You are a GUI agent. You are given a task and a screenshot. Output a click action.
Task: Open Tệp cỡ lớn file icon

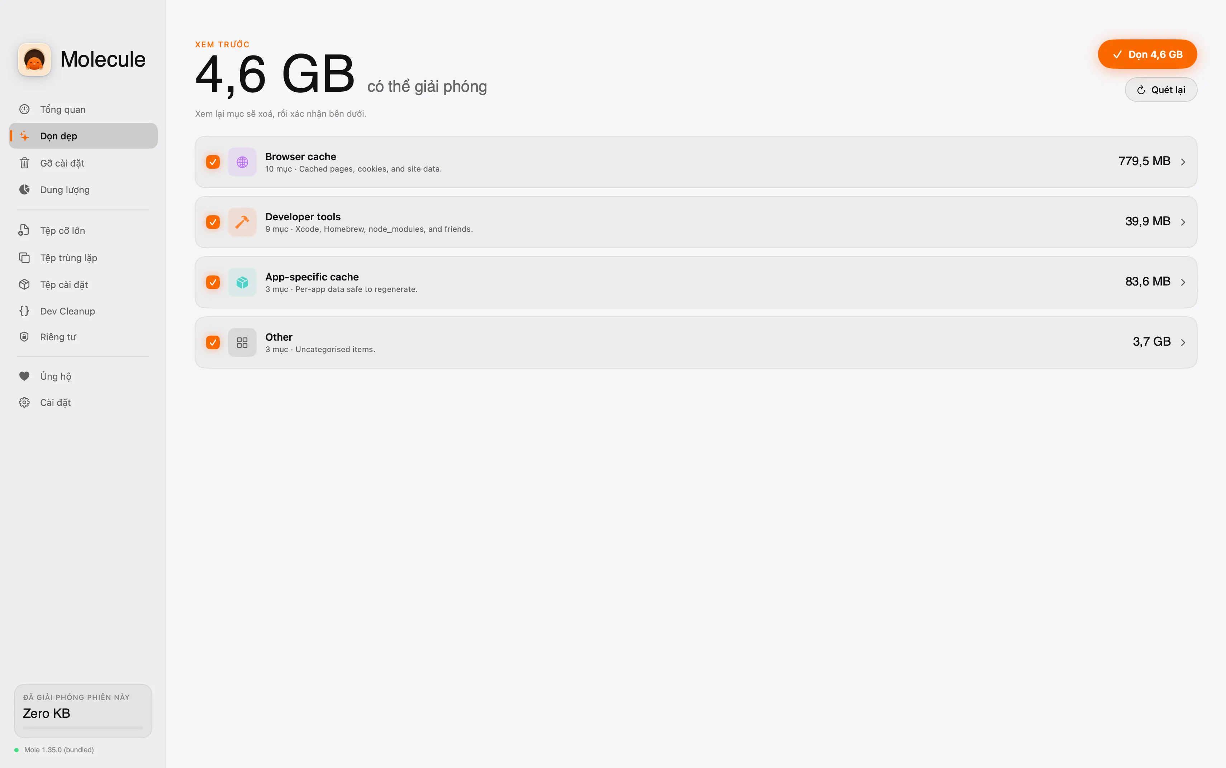pos(24,231)
